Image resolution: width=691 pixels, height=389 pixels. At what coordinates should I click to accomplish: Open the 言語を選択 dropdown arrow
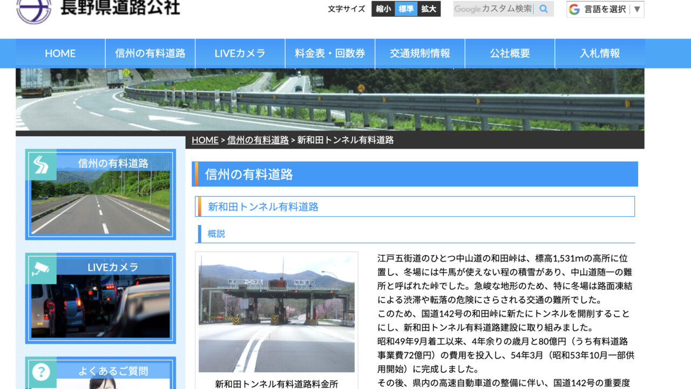[636, 9]
